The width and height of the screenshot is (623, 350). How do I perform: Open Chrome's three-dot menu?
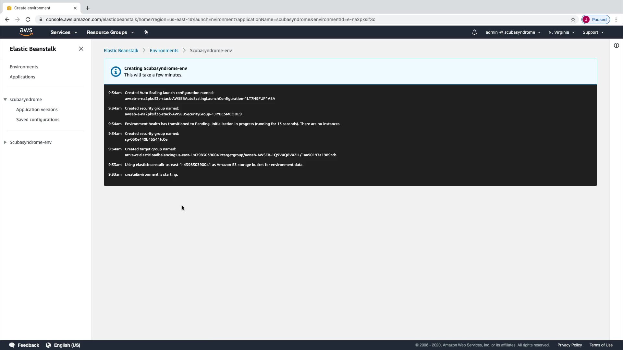click(x=616, y=19)
